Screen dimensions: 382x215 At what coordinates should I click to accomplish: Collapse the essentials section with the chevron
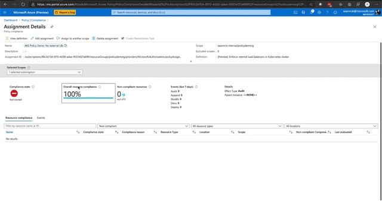click(191, 62)
